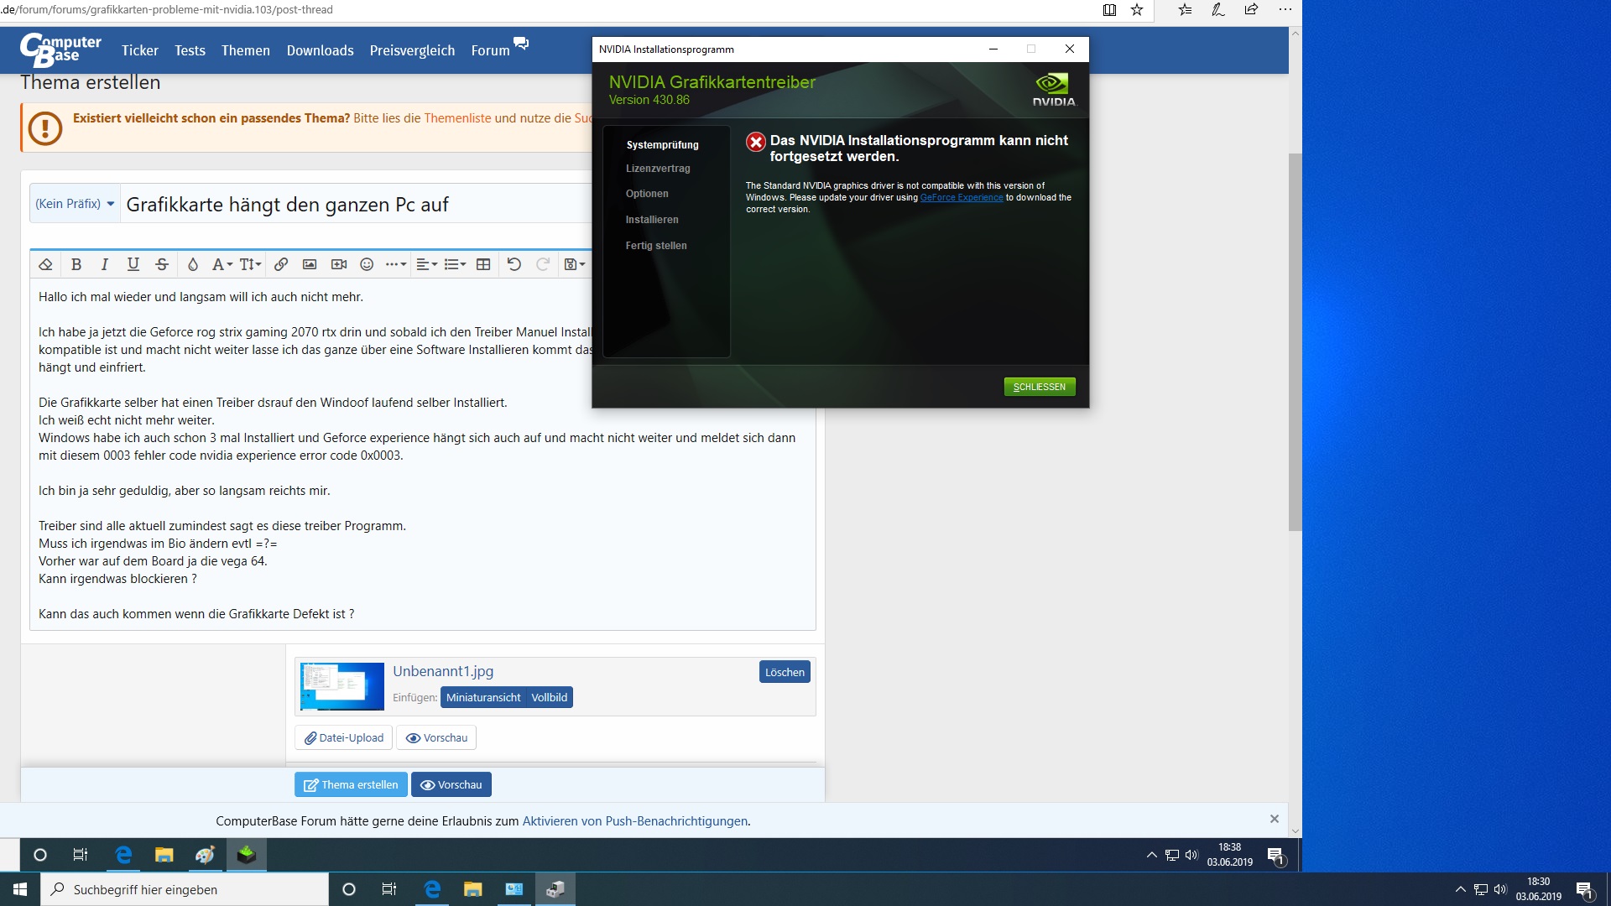Viewport: 1611px width, 906px height.
Task: Click the remove formatting eraser icon
Action: point(46,264)
